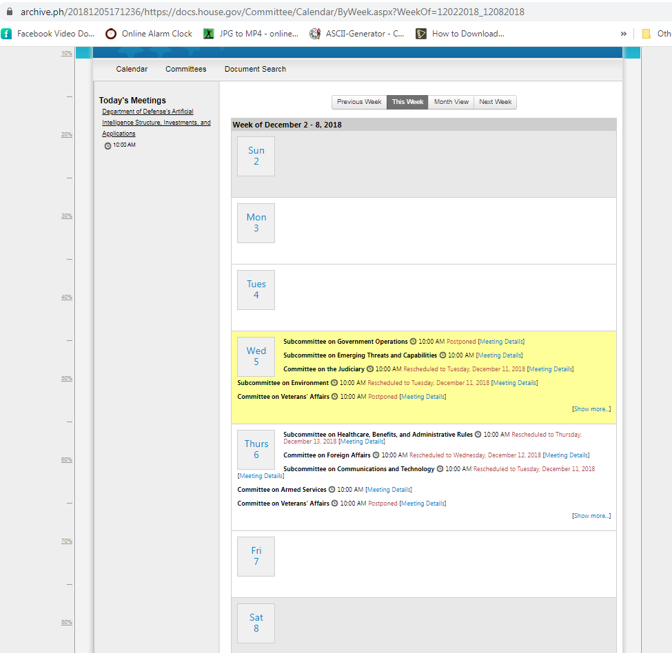Viewport: 672px width, 653px height.
Task: Open Other bookmarks folder icon
Action: tap(646, 34)
